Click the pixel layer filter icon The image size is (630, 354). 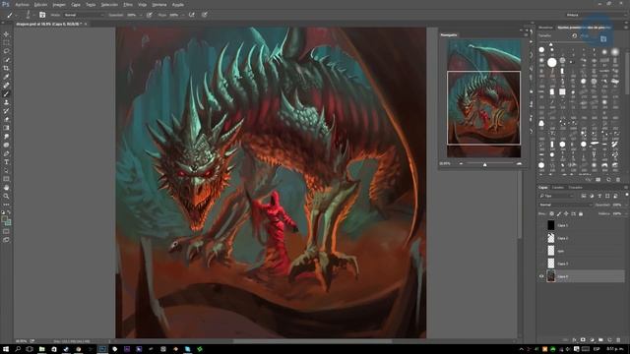click(x=584, y=196)
